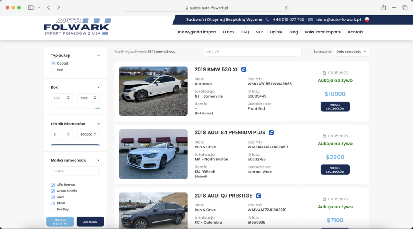Click the Auto Folwark logo
Screen dimensions: 413x229
(77, 27)
